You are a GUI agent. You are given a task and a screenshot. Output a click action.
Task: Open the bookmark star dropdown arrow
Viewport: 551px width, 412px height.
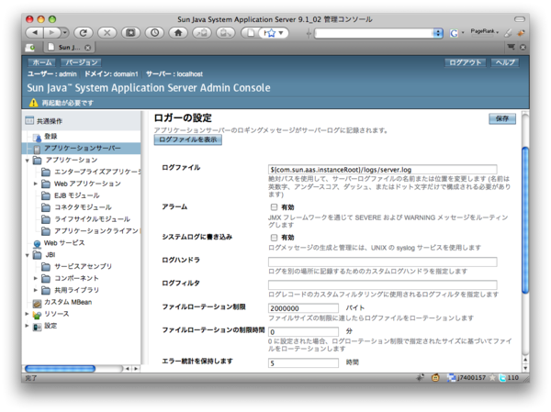(281, 33)
